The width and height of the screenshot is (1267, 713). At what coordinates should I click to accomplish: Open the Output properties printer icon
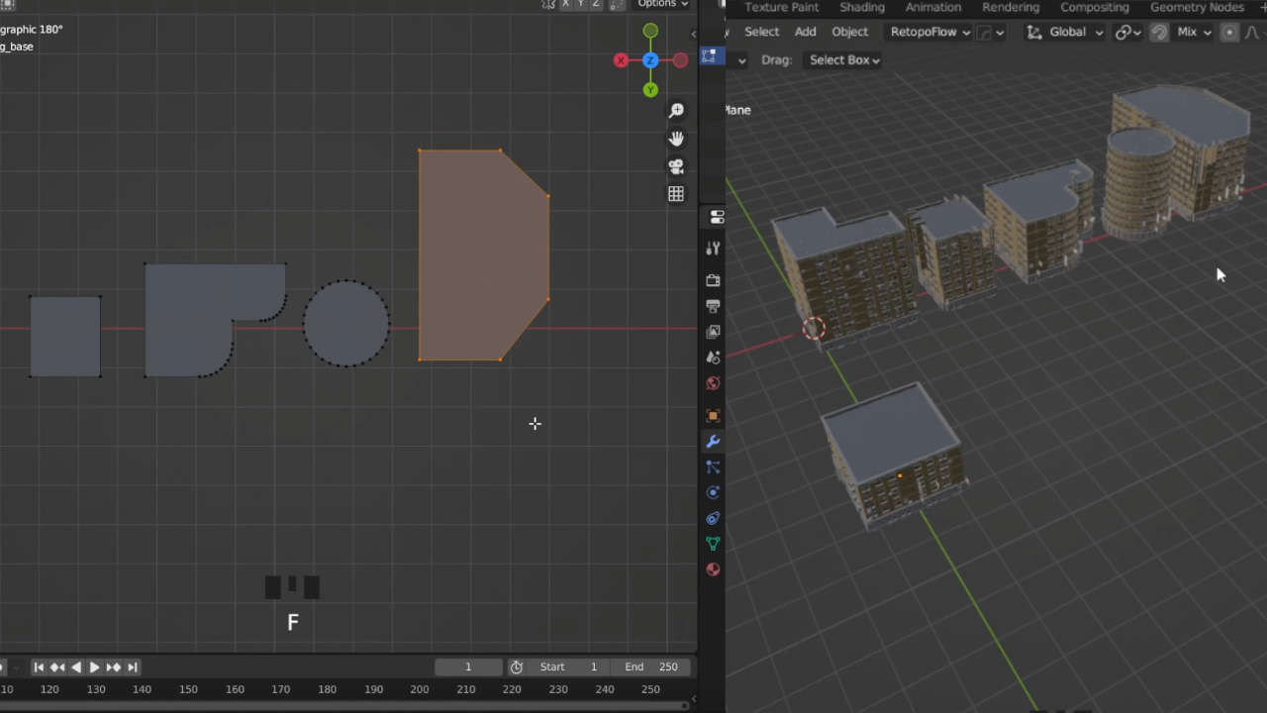click(x=713, y=307)
